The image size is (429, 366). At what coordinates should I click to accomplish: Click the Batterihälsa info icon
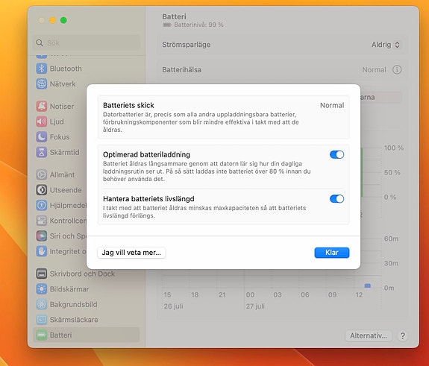[x=397, y=70]
